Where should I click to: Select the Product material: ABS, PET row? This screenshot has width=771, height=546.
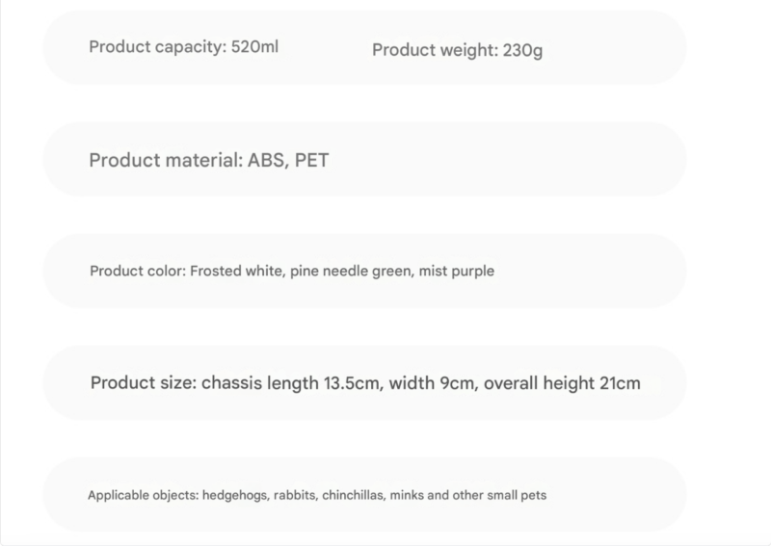coord(364,159)
